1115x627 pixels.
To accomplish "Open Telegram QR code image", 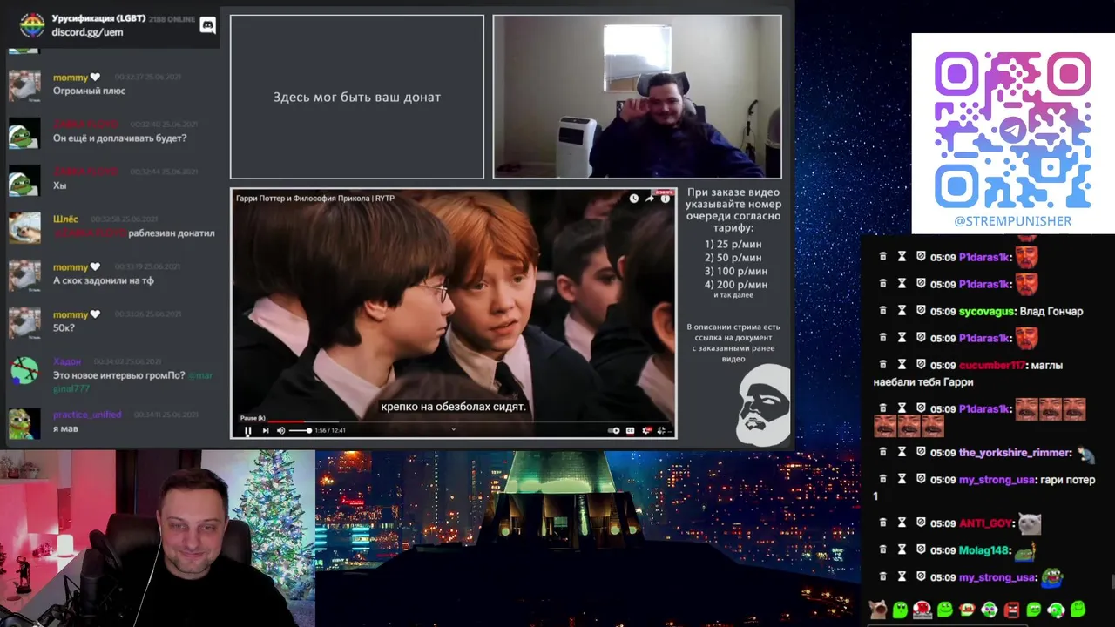I will (x=1013, y=130).
